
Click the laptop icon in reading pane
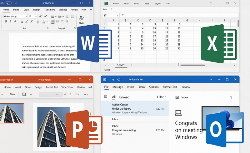(x=178, y=113)
